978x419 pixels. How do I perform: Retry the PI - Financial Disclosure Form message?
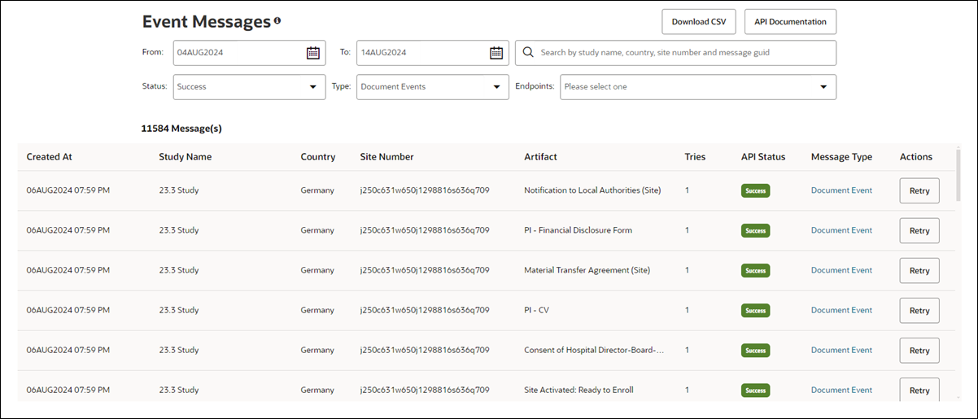[919, 230]
